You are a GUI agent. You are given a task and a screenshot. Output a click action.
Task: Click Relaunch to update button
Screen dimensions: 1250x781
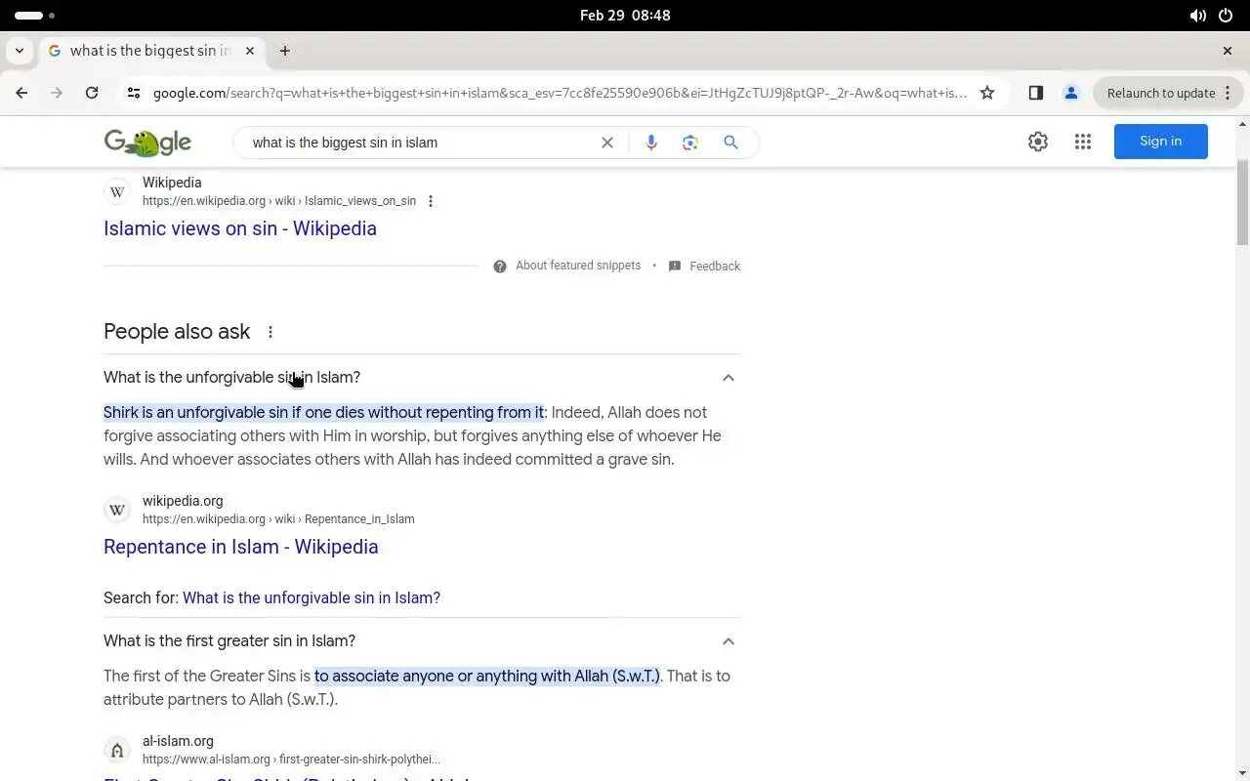click(1168, 93)
